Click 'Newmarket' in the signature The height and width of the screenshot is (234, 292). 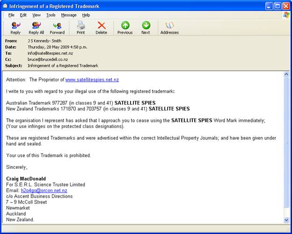click(x=18, y=208)
